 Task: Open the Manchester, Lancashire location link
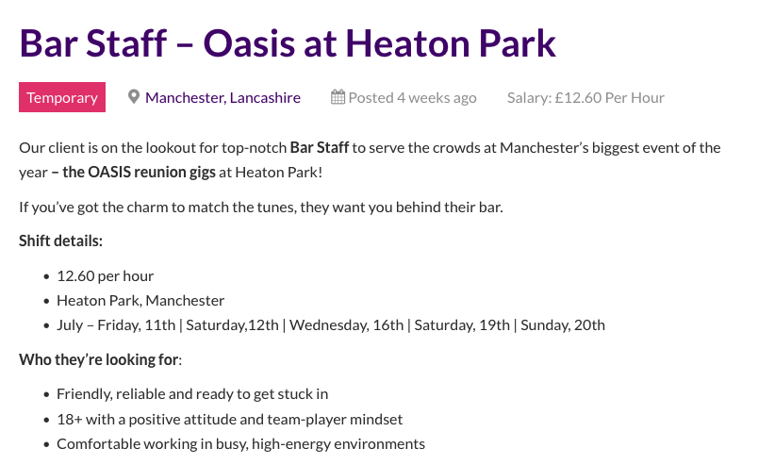tap(222, 98)
